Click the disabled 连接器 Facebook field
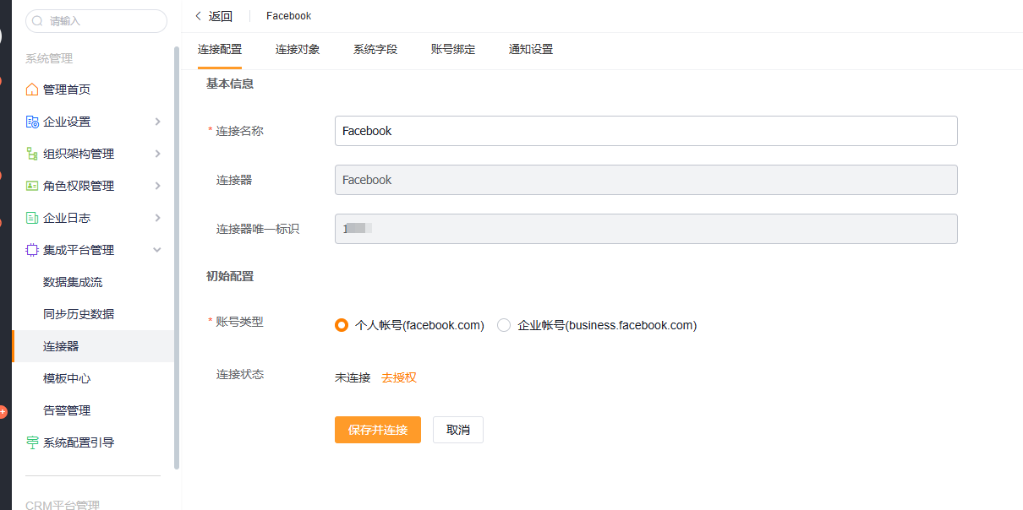Screen dimensions: 1023x510 pos(646,180)
